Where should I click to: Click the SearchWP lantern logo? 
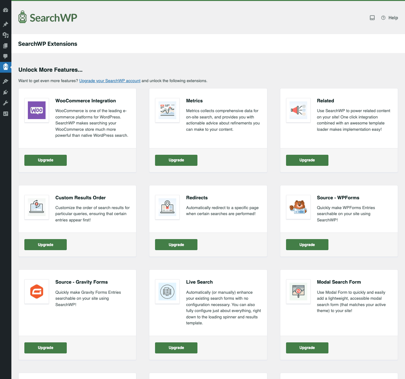22,17
